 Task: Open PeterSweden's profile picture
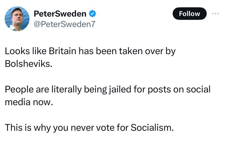17,18
